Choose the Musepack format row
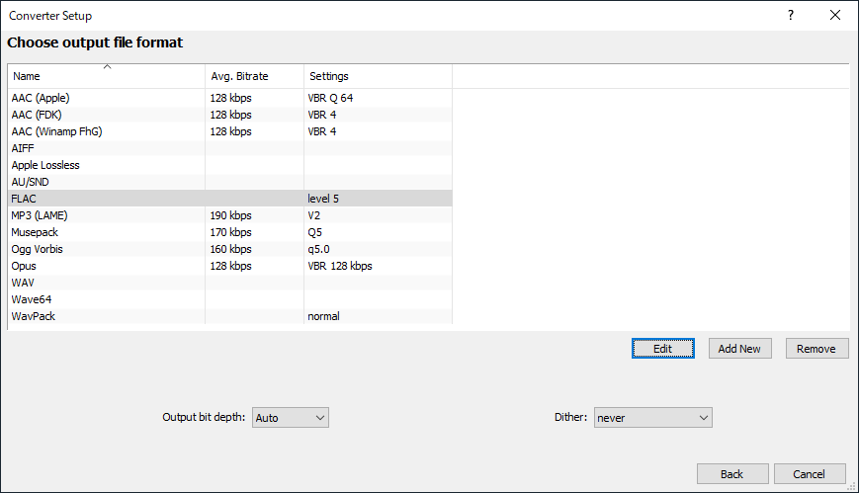Screen dimensions: 859x493 36,232
